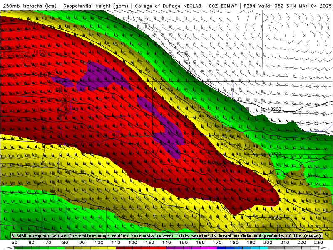Click the colorbar value 150
The height and width of the screenshot is (250, 333).
pyautogui.click(x=184, y=242)
